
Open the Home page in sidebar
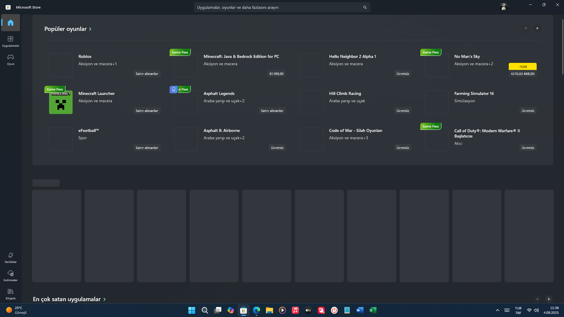(x=11, y=23)
